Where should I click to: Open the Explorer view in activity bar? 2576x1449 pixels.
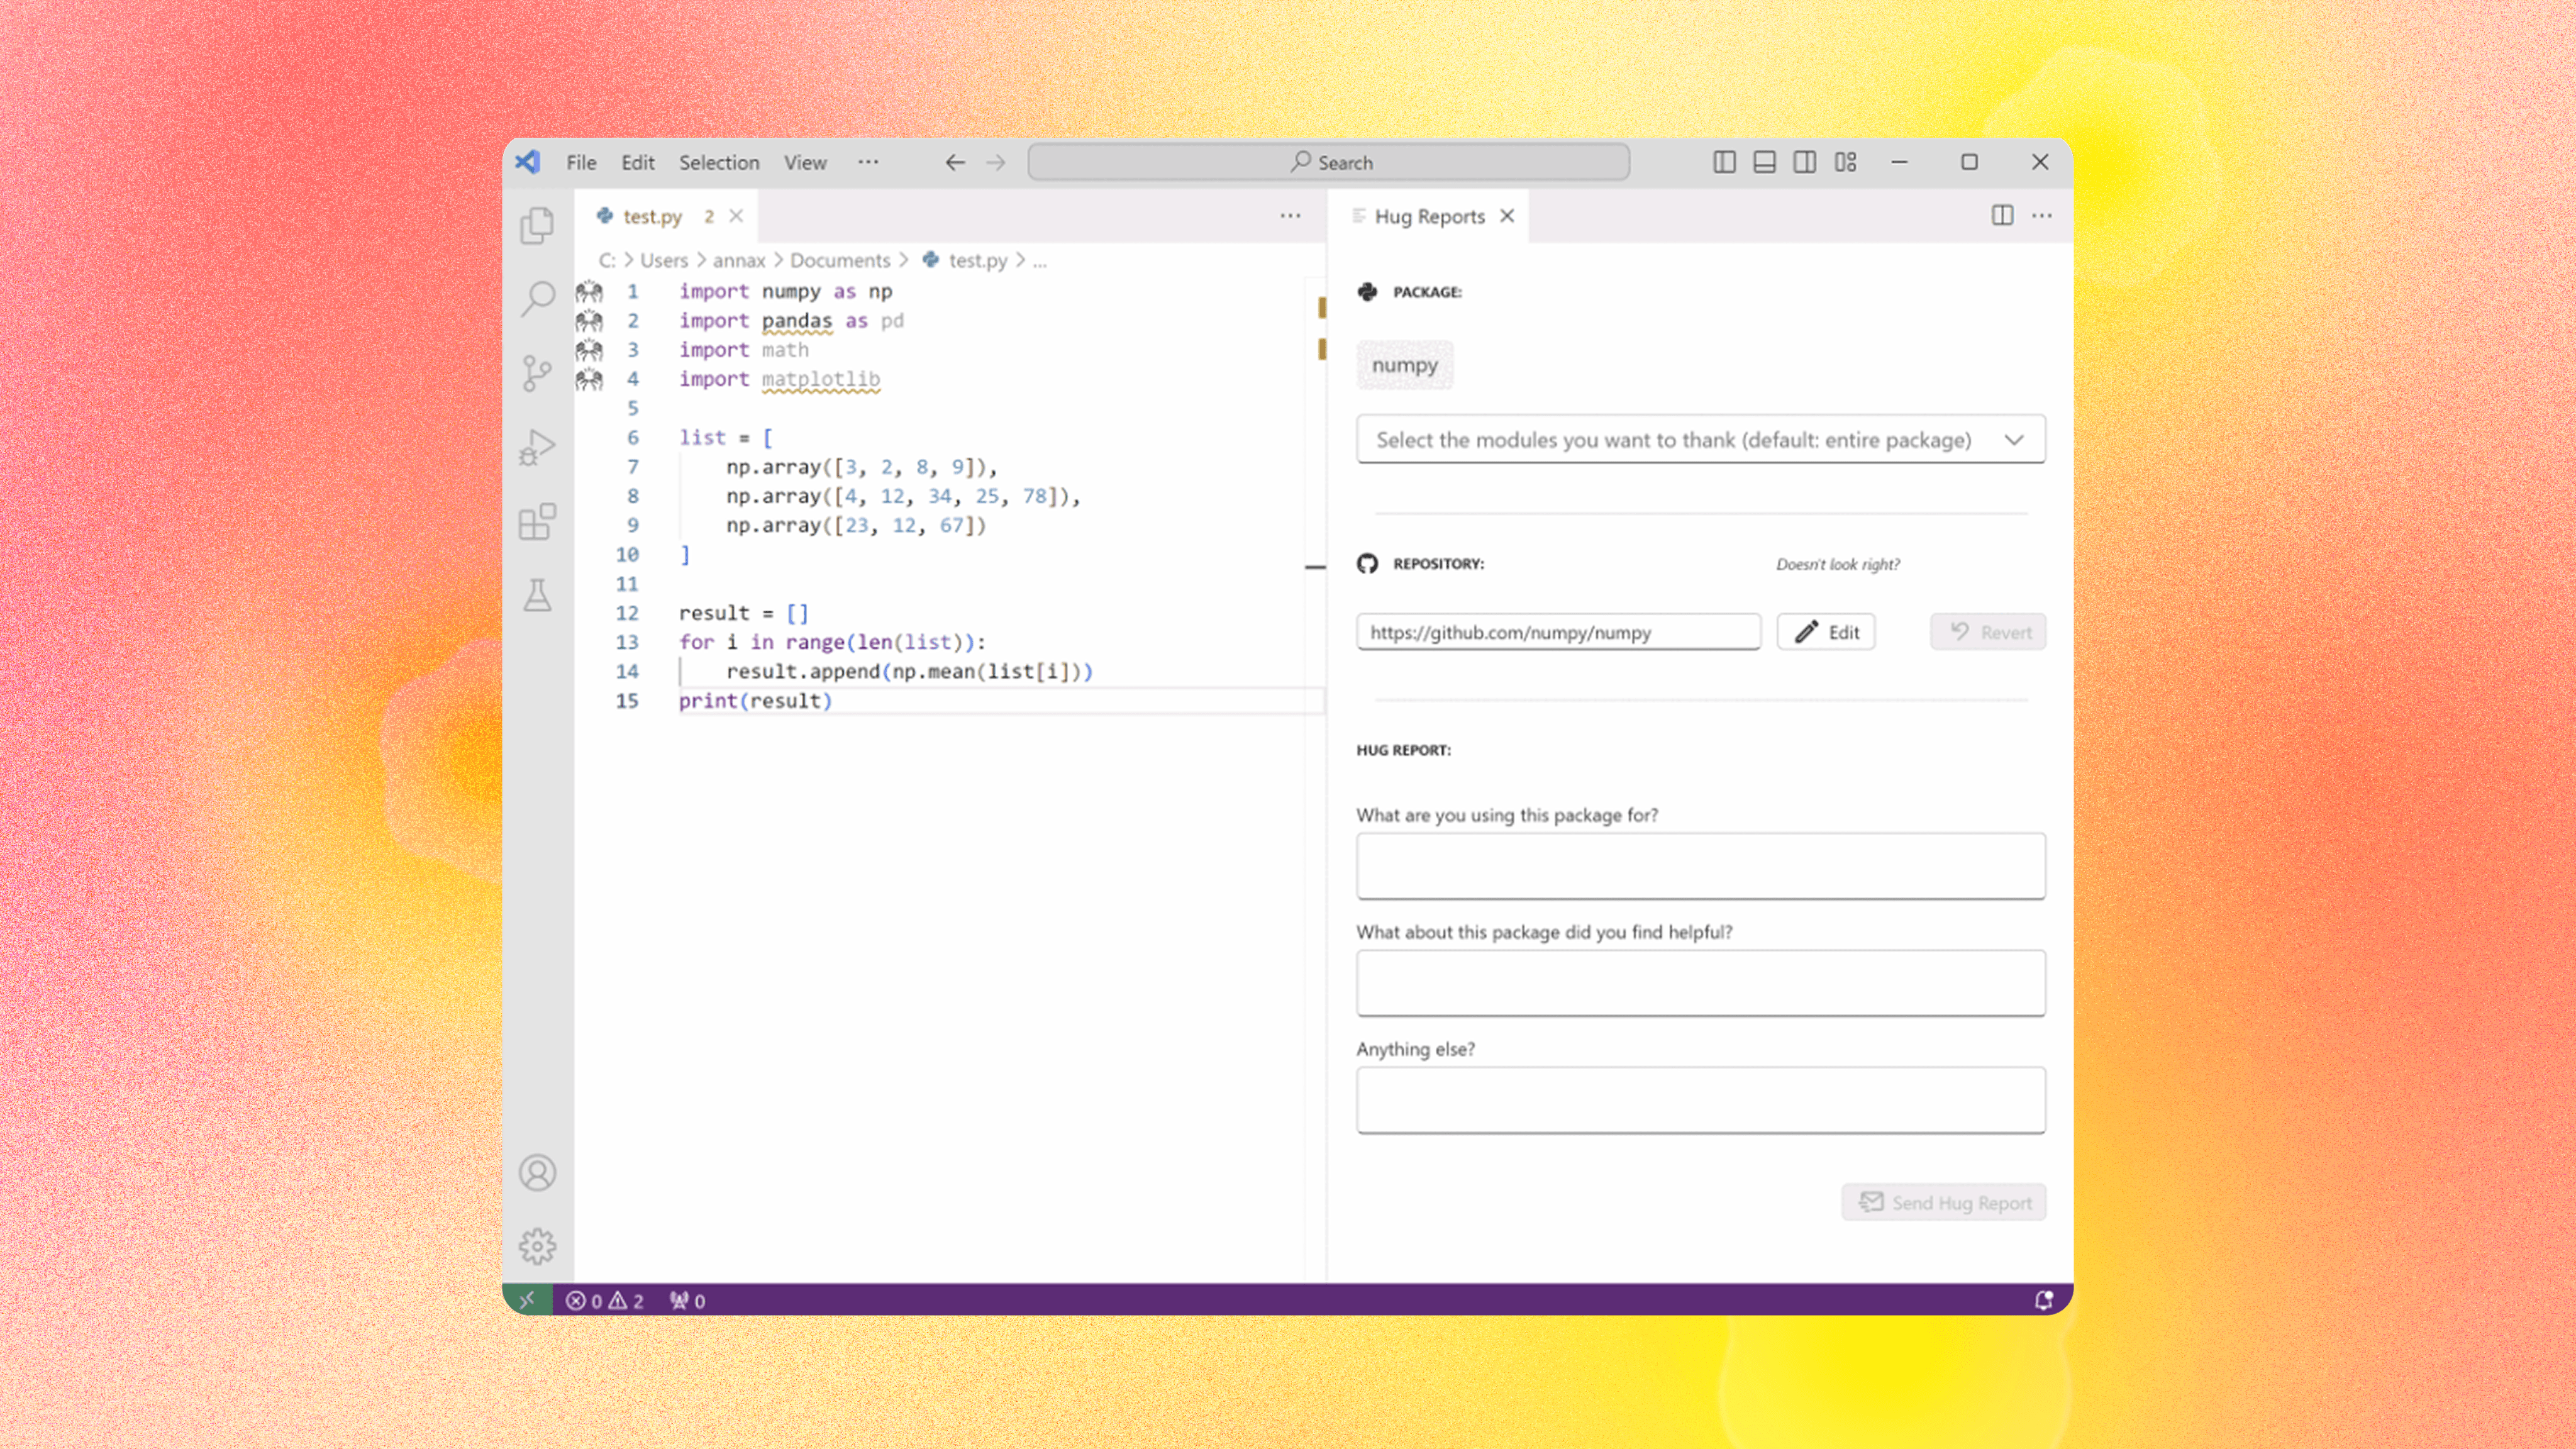click(537, 225)
